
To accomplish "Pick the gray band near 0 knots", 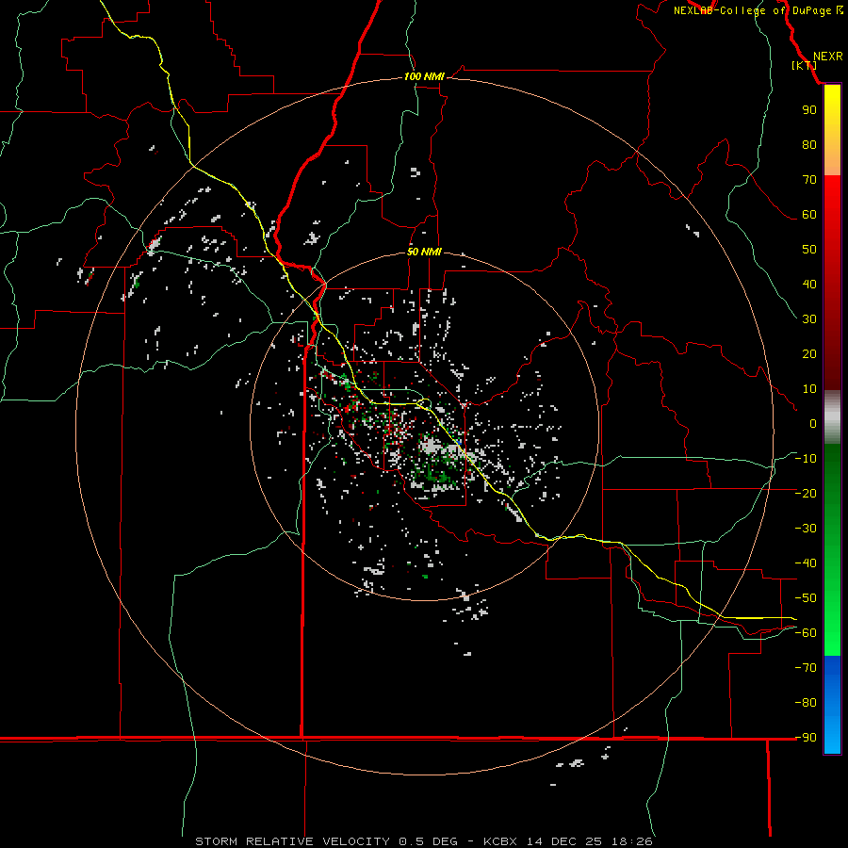I will [x=832, y=416].
